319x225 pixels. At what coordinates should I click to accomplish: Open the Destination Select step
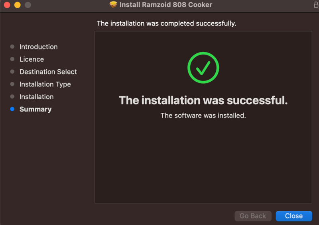pyautogui.click(x=48, y=72)
